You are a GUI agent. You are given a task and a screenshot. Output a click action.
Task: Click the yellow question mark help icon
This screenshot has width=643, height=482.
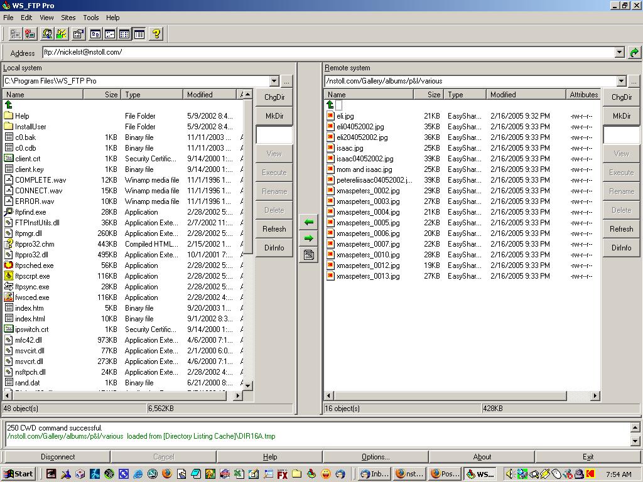(x=156, y=34)
